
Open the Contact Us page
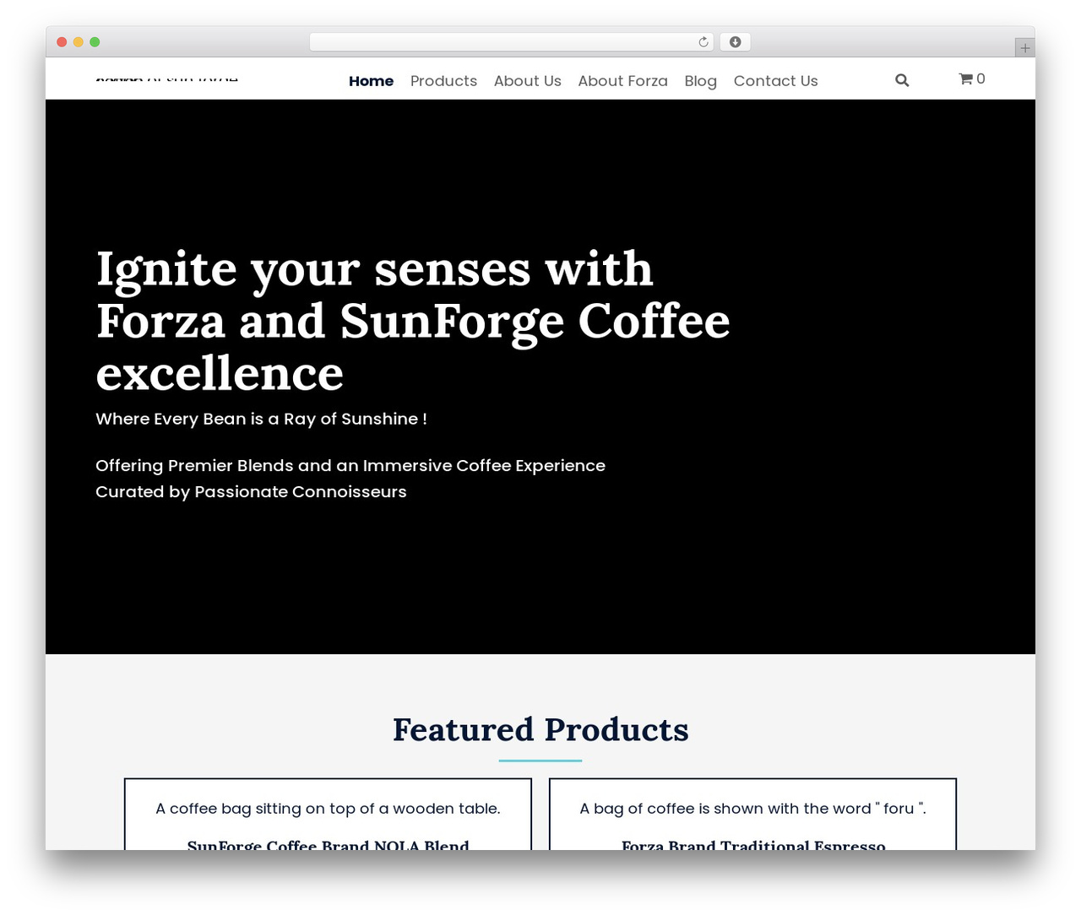[776, 81]
